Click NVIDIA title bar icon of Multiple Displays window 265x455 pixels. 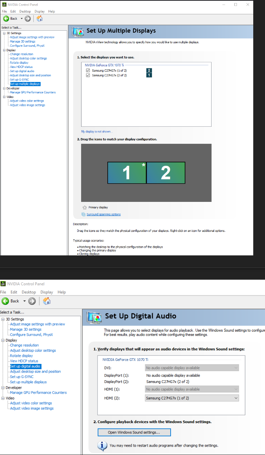click(x=4, y=5)
